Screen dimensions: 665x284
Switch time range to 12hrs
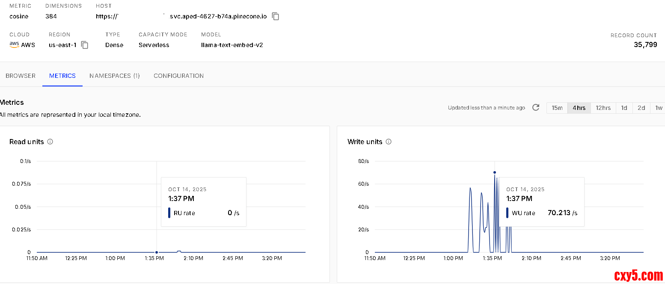click(603, 108)
